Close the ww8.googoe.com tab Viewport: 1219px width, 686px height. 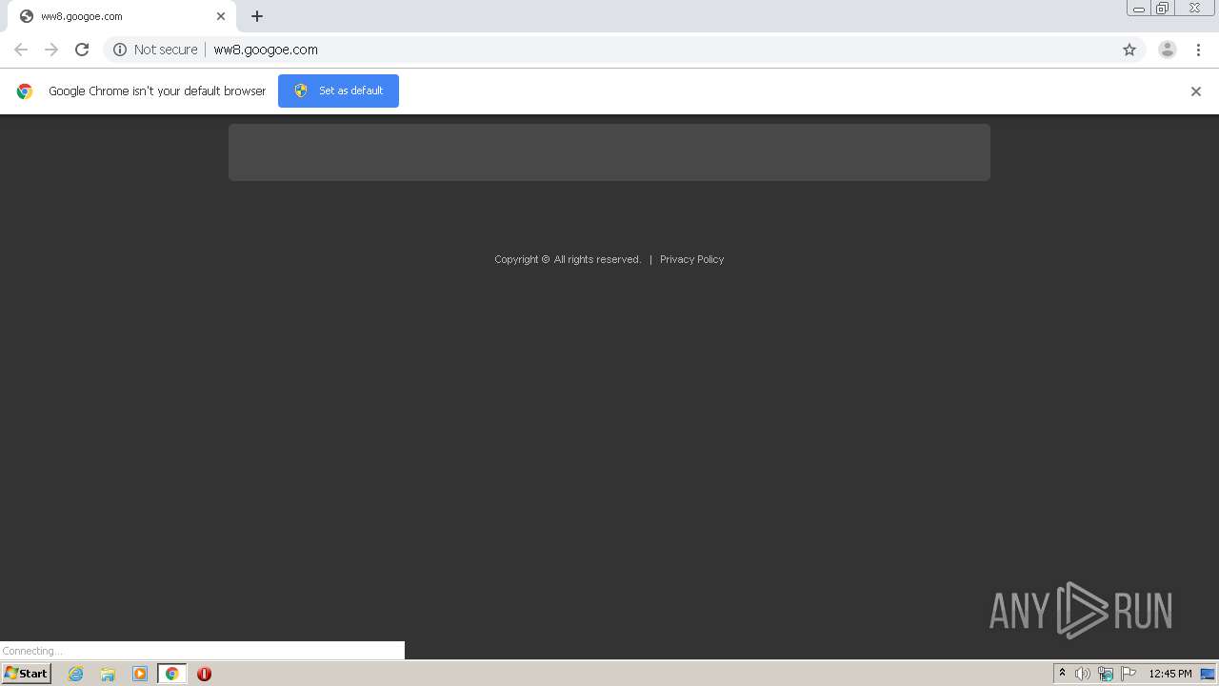coord(221,16)
